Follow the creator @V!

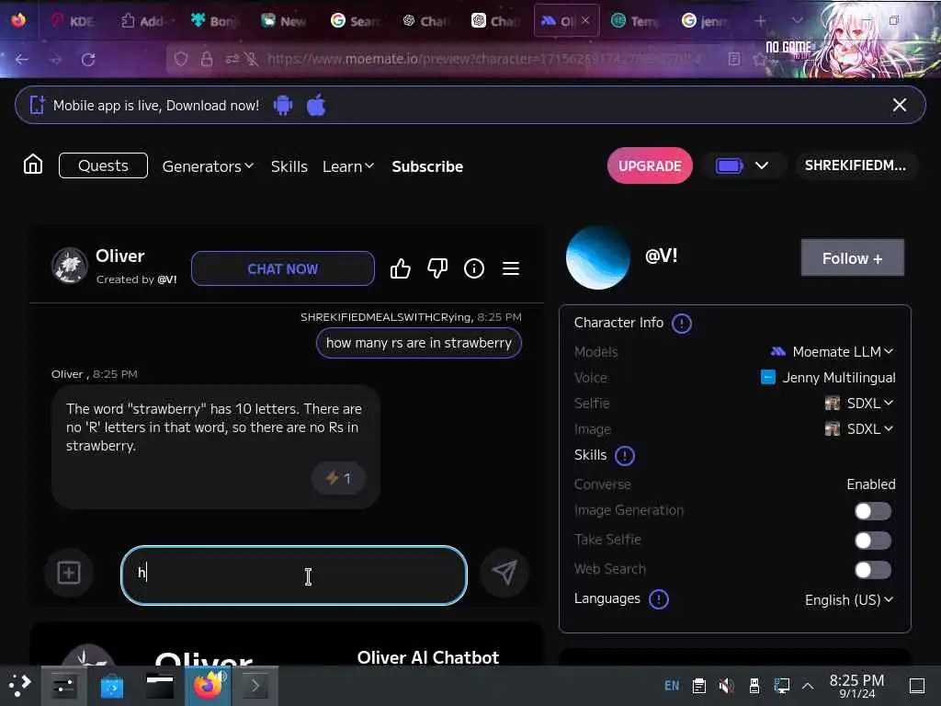coord(852,258)
